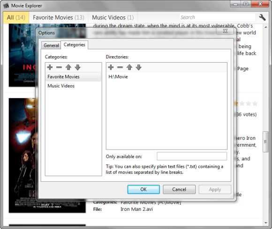Remove the selected directory with the minus icon

click(x=120, y=67)
